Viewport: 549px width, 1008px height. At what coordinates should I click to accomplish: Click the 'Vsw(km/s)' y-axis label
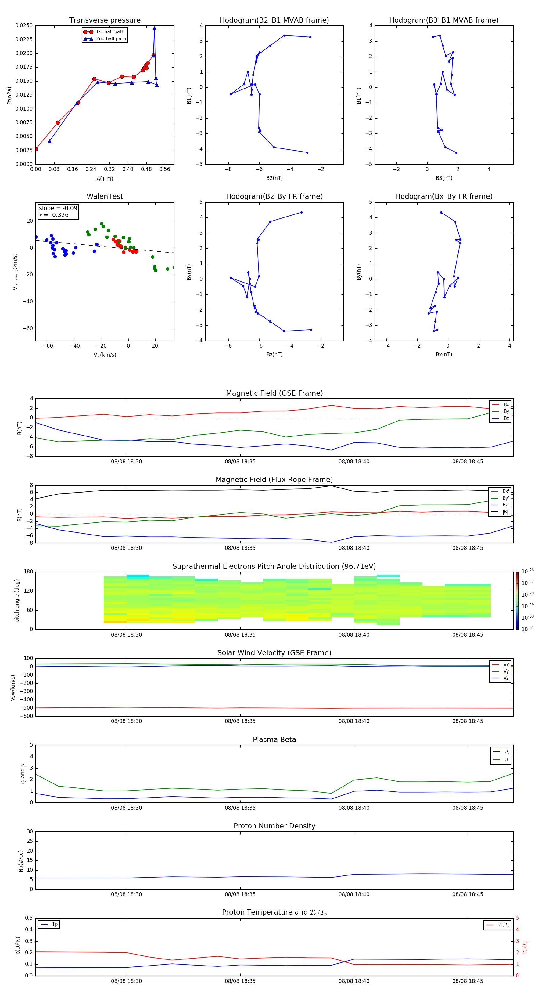(13, 687)
